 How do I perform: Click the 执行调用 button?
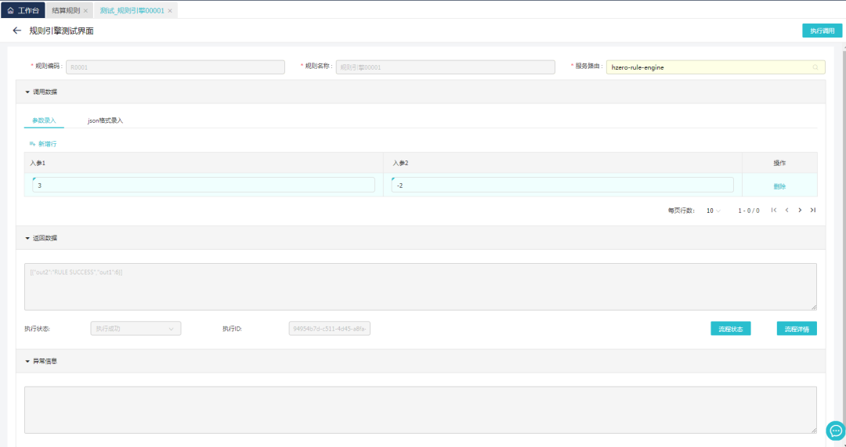click(x=822, y=31)
